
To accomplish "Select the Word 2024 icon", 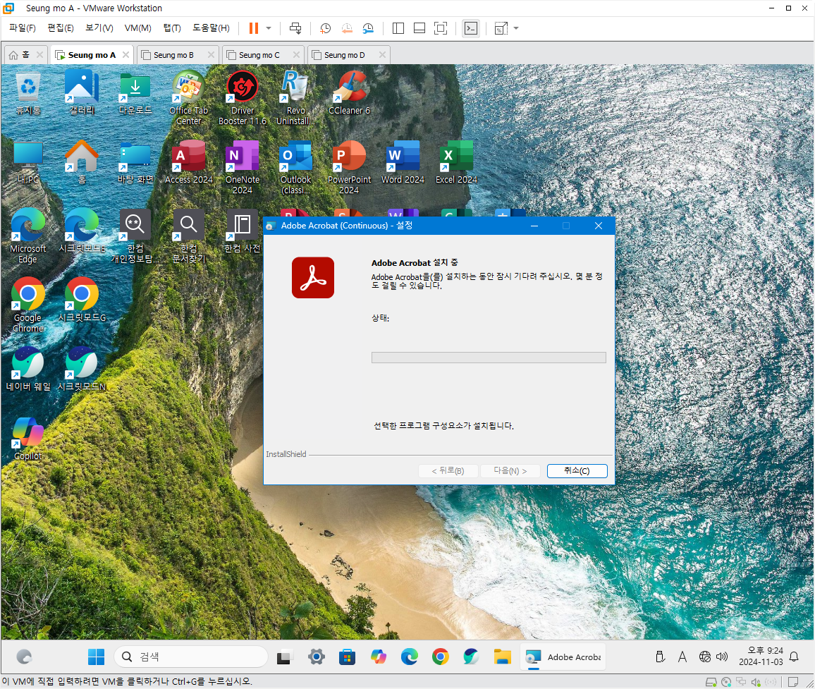I will pyautogui.click(x=403, y=162).
